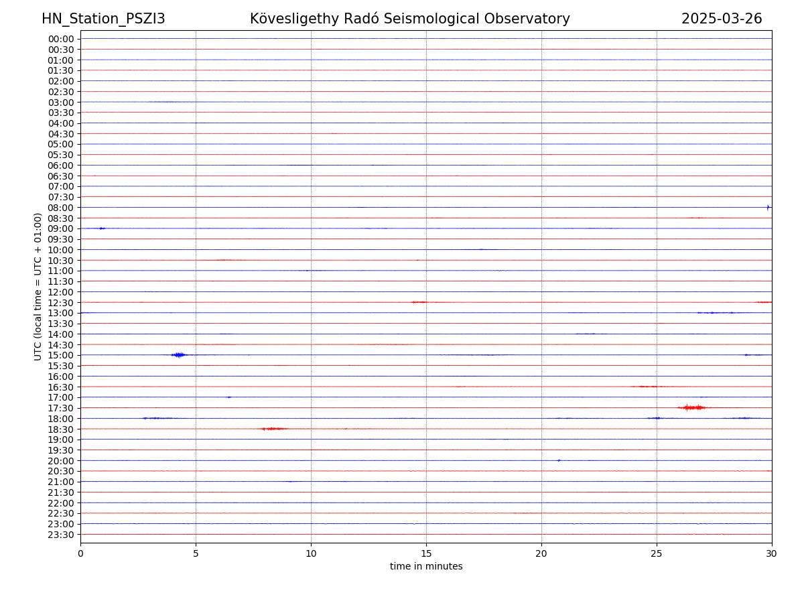Click the x-axis tick label 30
804x603 pixels.
[x=772, y=553]
